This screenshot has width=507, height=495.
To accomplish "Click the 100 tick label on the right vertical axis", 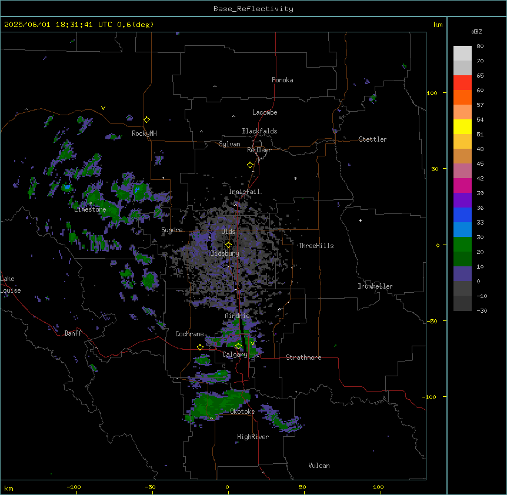I will pos(432,93).
